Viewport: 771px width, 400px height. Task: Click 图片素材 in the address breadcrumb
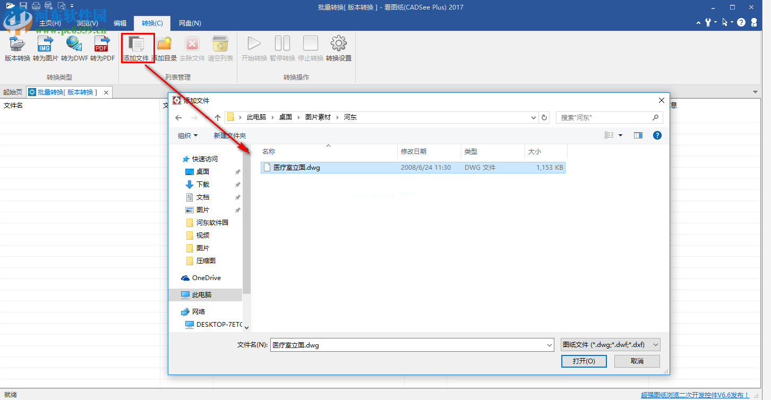tap(318, 117)
